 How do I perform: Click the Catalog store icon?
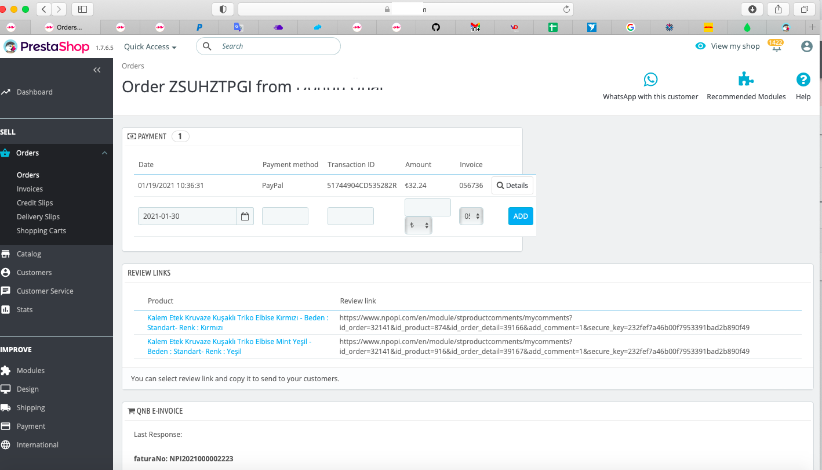pos(5,254)
